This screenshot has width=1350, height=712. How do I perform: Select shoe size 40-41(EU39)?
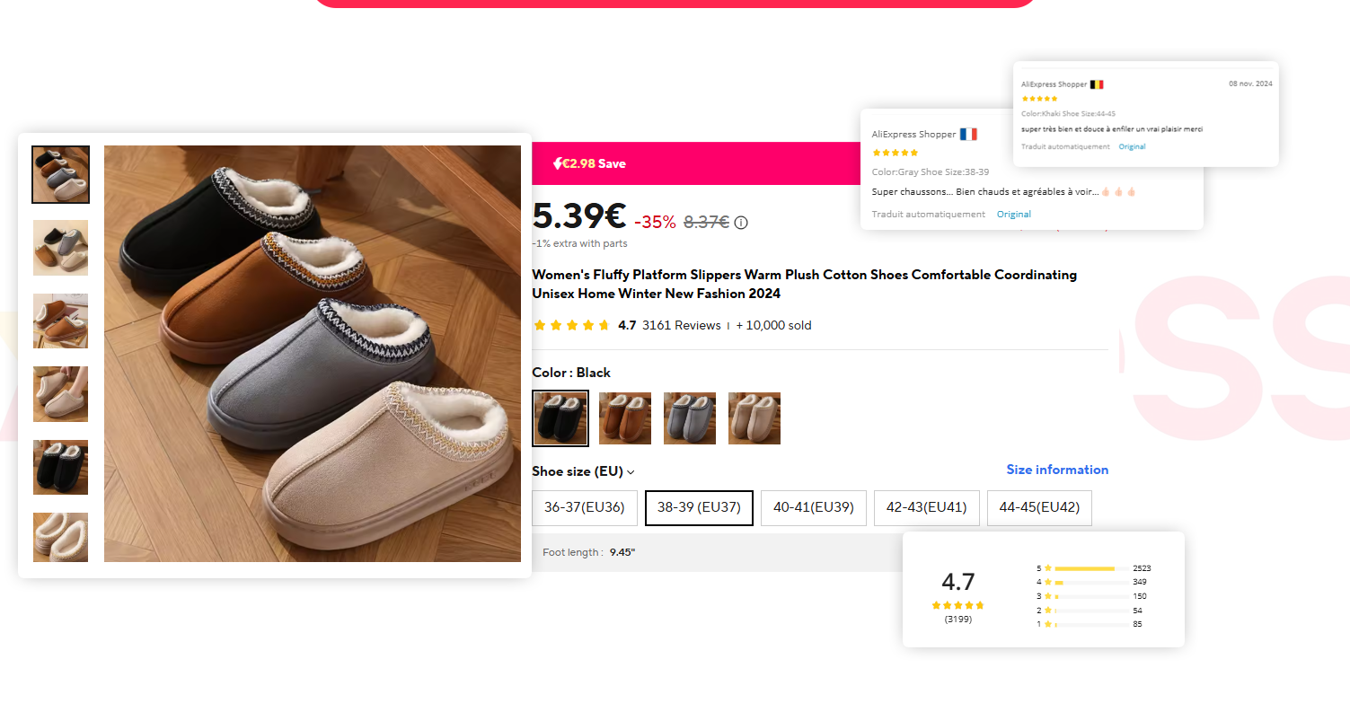tap(813, 507)
